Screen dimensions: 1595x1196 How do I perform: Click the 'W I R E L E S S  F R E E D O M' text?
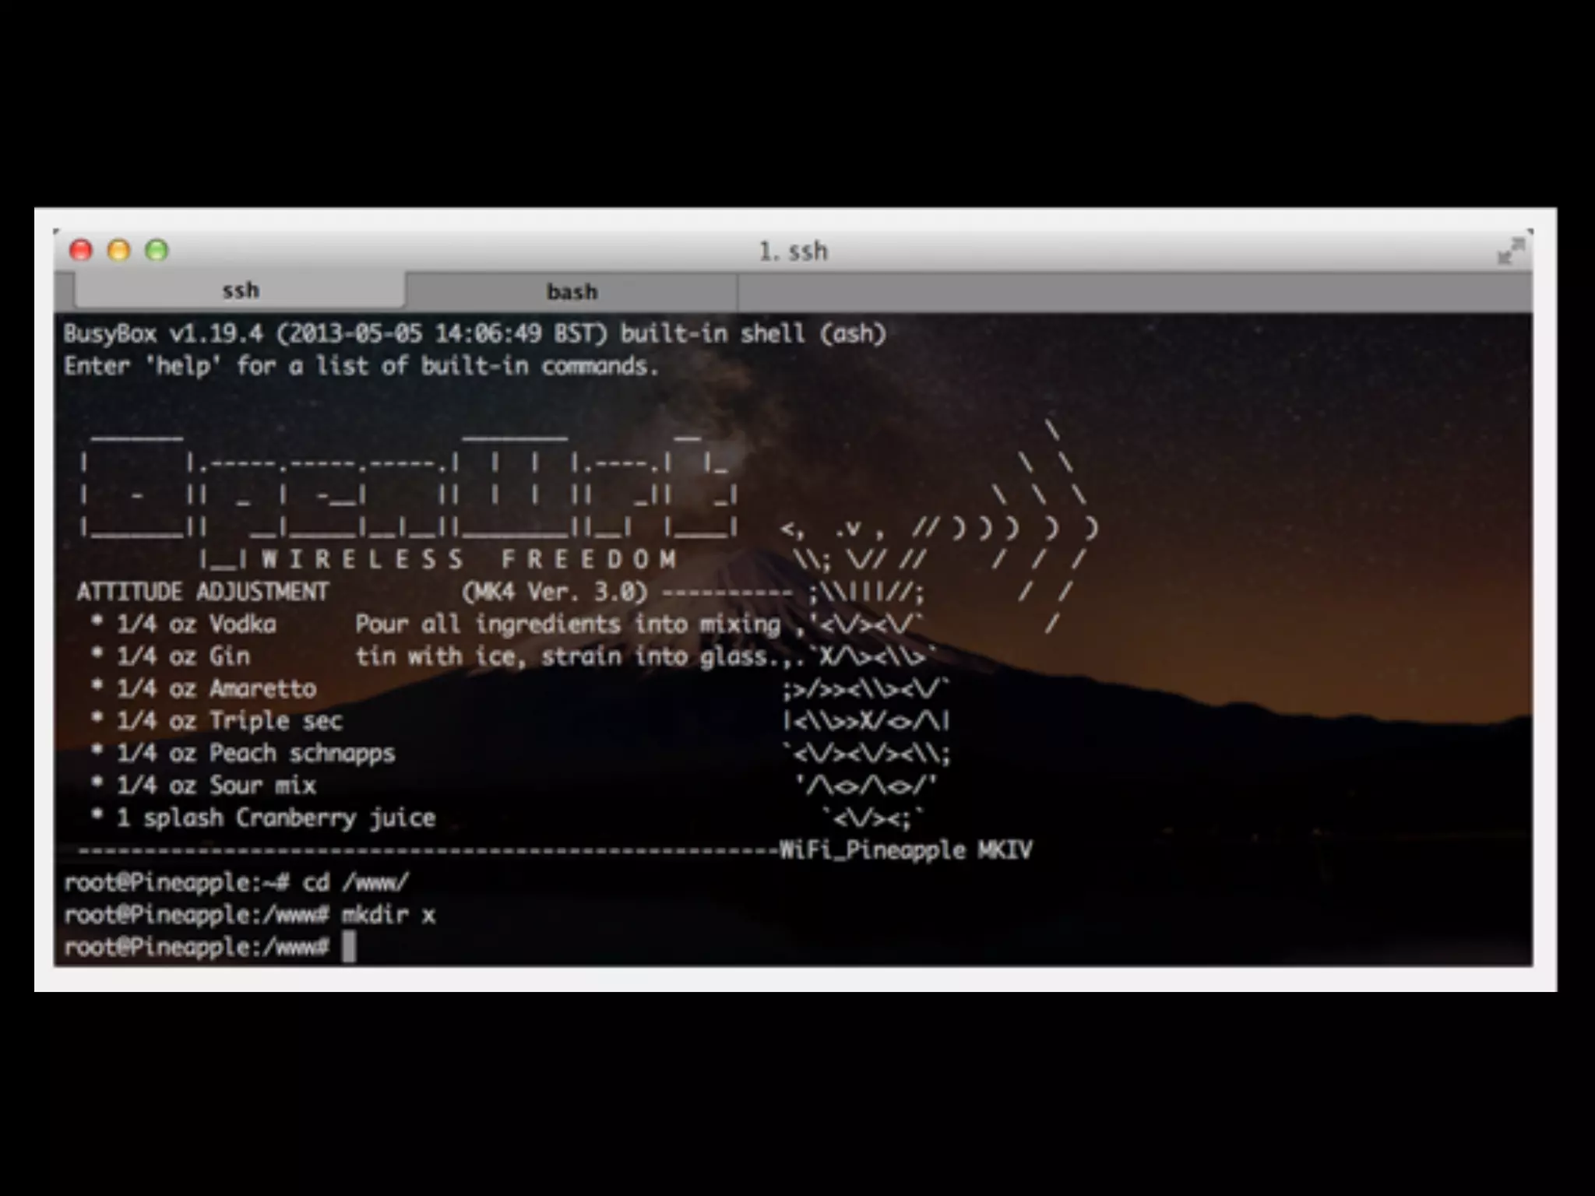pos(469,559)
